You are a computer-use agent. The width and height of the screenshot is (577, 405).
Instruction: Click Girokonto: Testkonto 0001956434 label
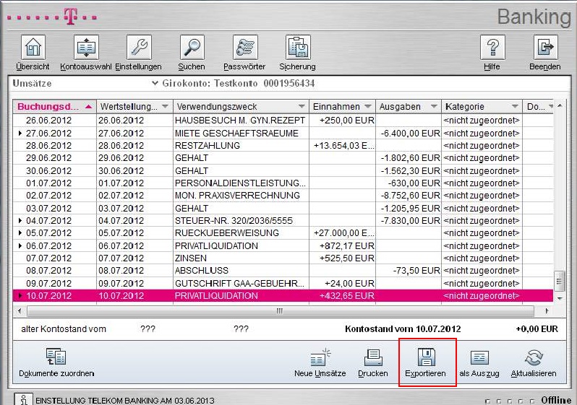(x=239, y=84)
